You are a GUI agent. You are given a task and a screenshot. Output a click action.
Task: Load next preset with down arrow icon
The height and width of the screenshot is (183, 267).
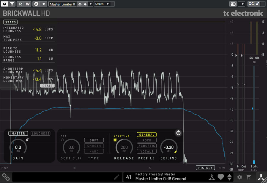(x=85, y=4)
